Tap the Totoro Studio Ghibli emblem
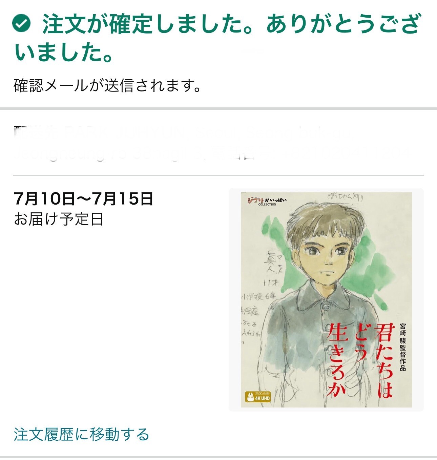Viewport: 437px width, 460px height. (250, 396)
